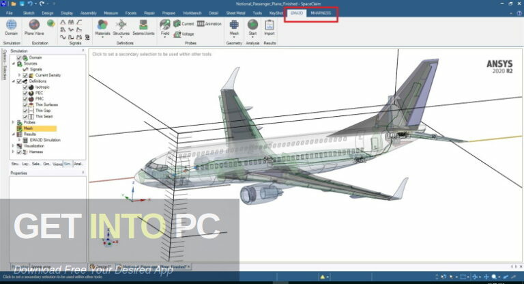Switch to the Design ribbon tab
Viewport: 524px width, 284px height.
48,13
